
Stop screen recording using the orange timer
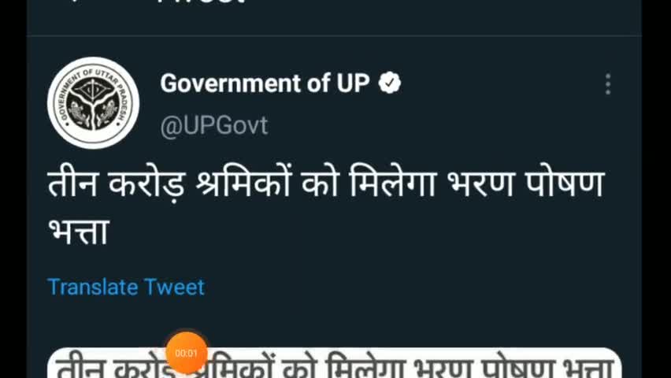186,353
